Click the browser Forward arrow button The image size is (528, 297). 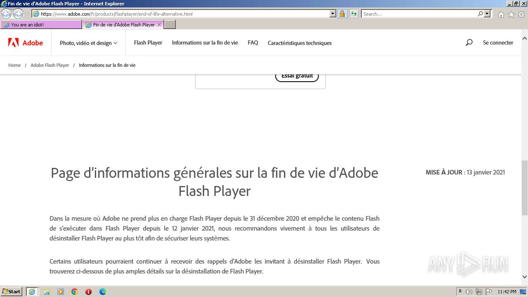tap(18, 14)
